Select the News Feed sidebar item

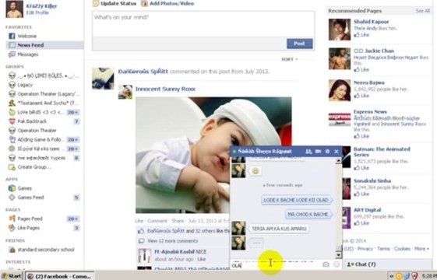pos(44,45)
